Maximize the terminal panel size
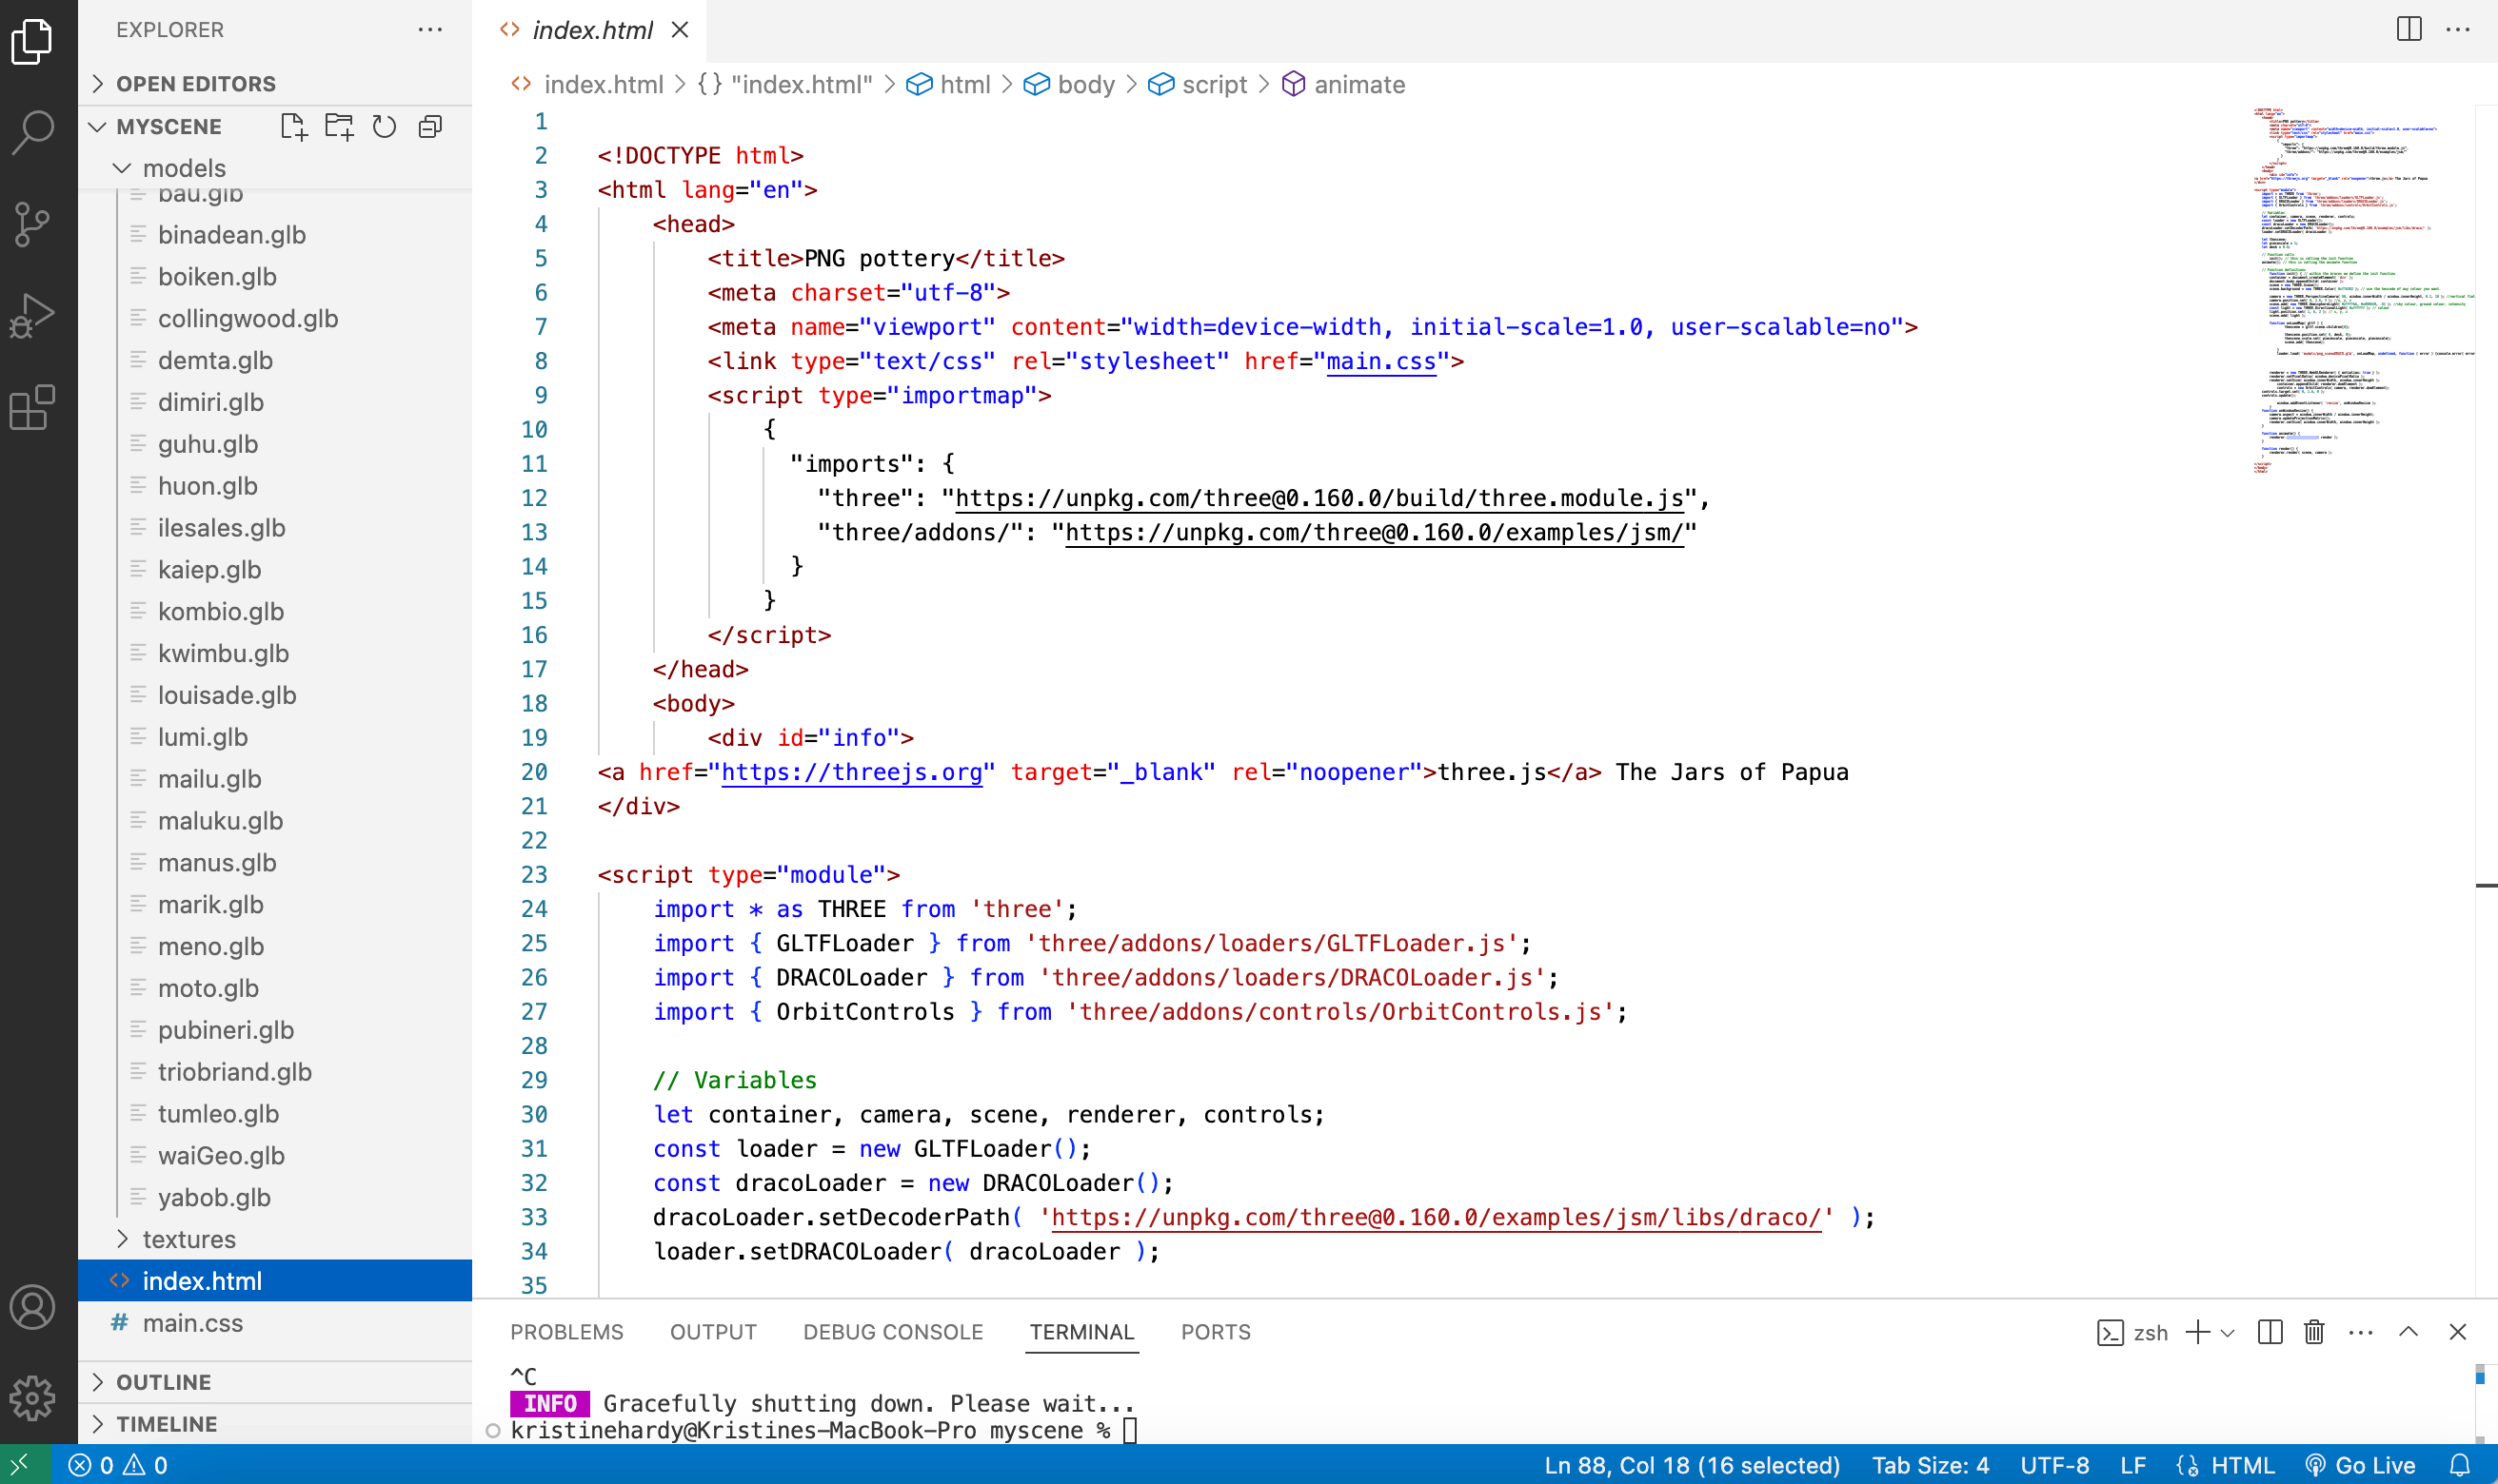This screenshot has width=2498, height=1484. [2409, 1332]
